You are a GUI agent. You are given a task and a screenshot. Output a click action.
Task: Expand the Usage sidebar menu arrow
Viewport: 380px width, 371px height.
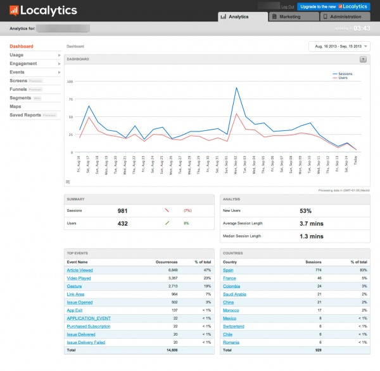click(60, 55)
